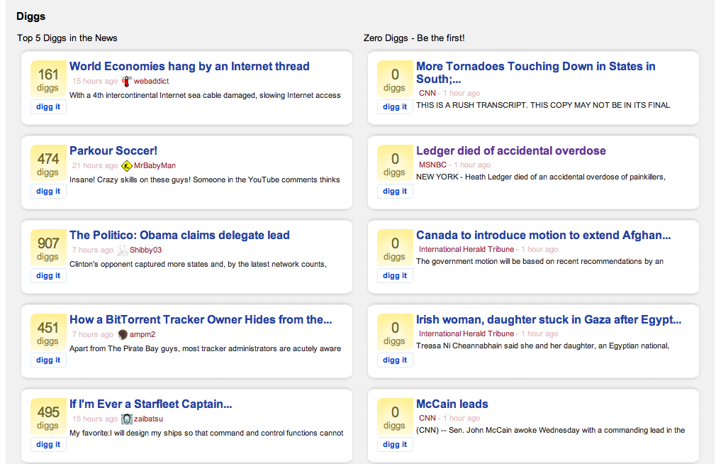This screenshot has height=464, width=721.
Task: View MrBabyMan's user profile
Action: pyautogui.click(x=155, y=165)
